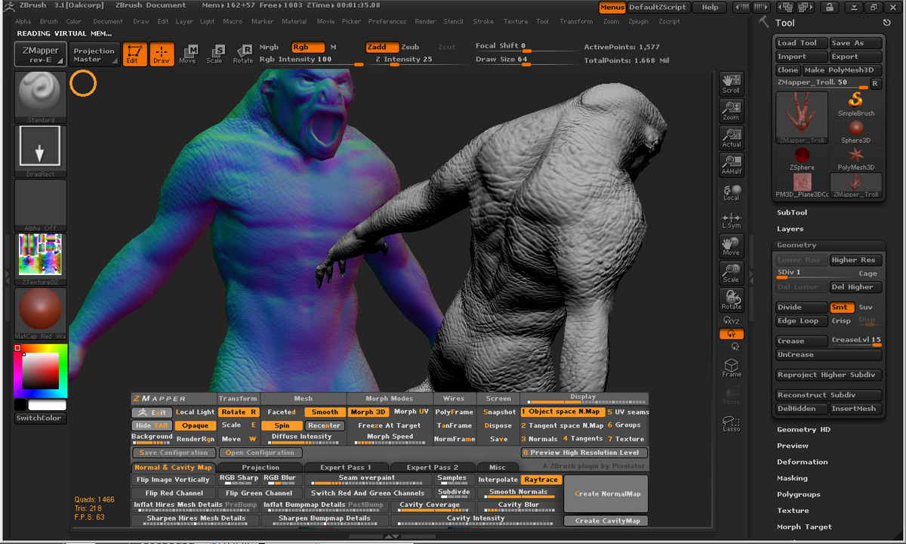Select the Draw mode icon
The image size is (906, 544).
coord(162,54)
